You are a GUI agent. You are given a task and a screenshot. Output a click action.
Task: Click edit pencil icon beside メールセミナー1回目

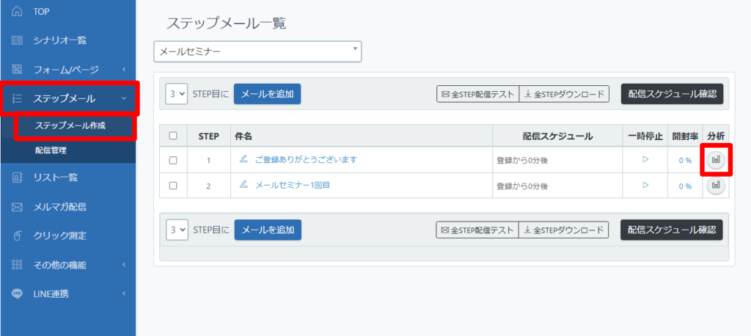pyautogui.click(x=243, y=184)
